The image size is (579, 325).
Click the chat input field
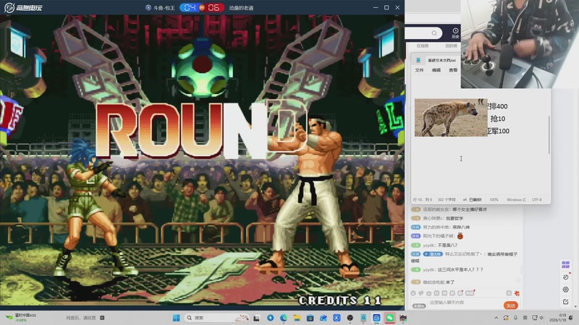tap(465, 303)
